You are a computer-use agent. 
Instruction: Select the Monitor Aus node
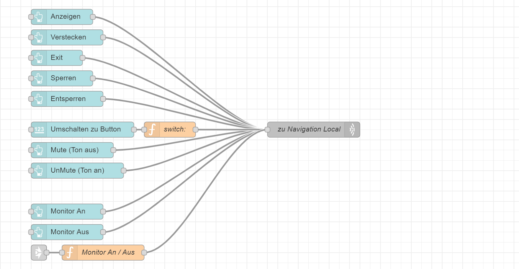[x=69, y=232]
